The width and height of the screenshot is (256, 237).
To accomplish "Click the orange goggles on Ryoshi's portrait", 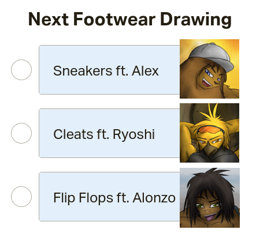I will pyautogui.click(x=210, y=130).
